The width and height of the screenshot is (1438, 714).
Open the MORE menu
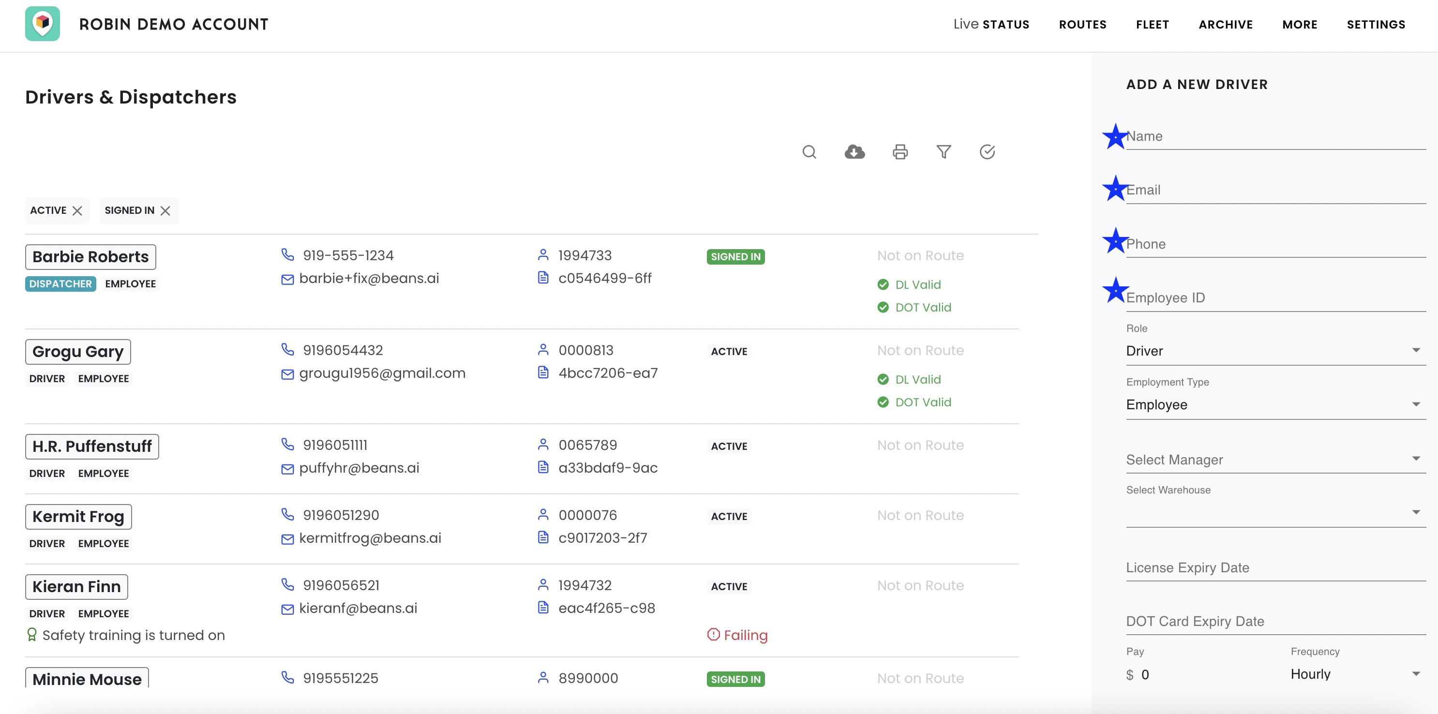(1300, 25)
